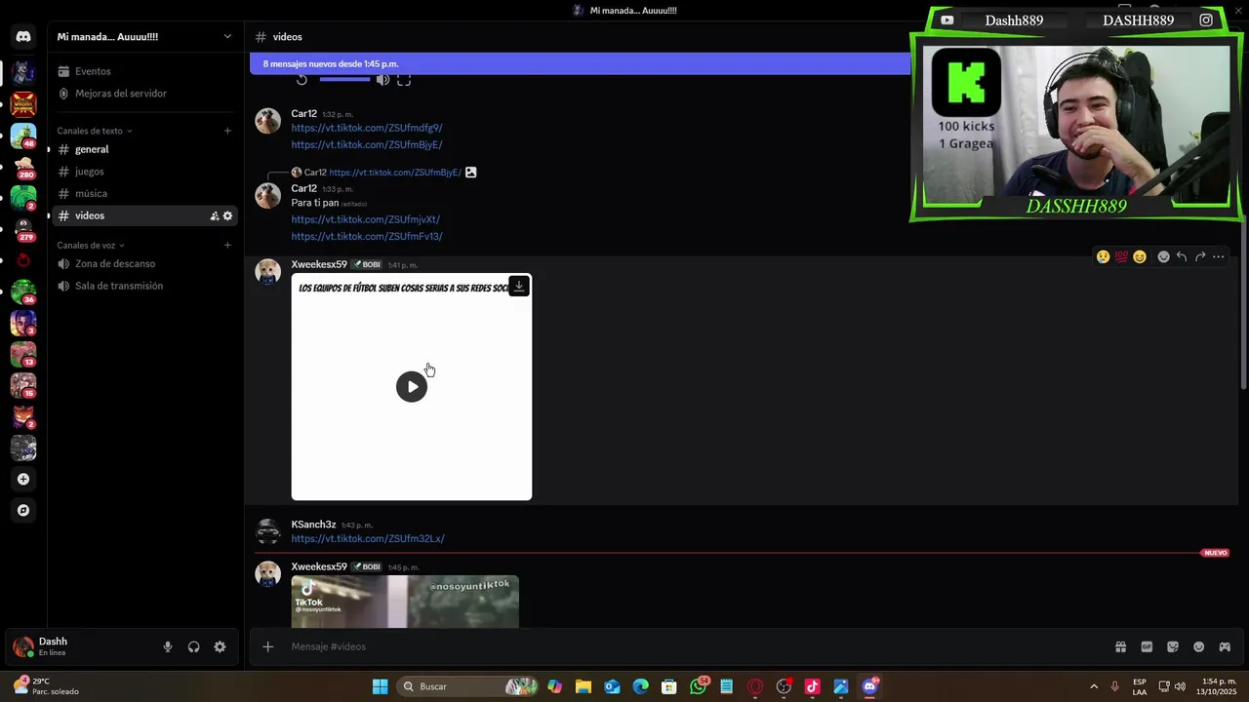
Task: Open Xweekesx59's profile from 1:41 message
Action: (x=318, y=264)
